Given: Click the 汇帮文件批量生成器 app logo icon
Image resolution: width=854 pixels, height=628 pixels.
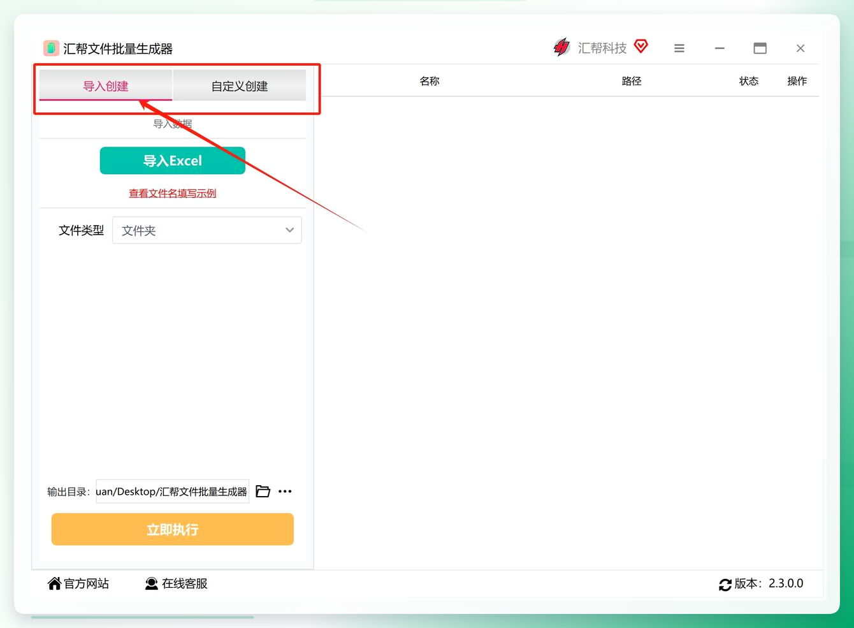Looking at the screenshot, I should coord(51,48).
